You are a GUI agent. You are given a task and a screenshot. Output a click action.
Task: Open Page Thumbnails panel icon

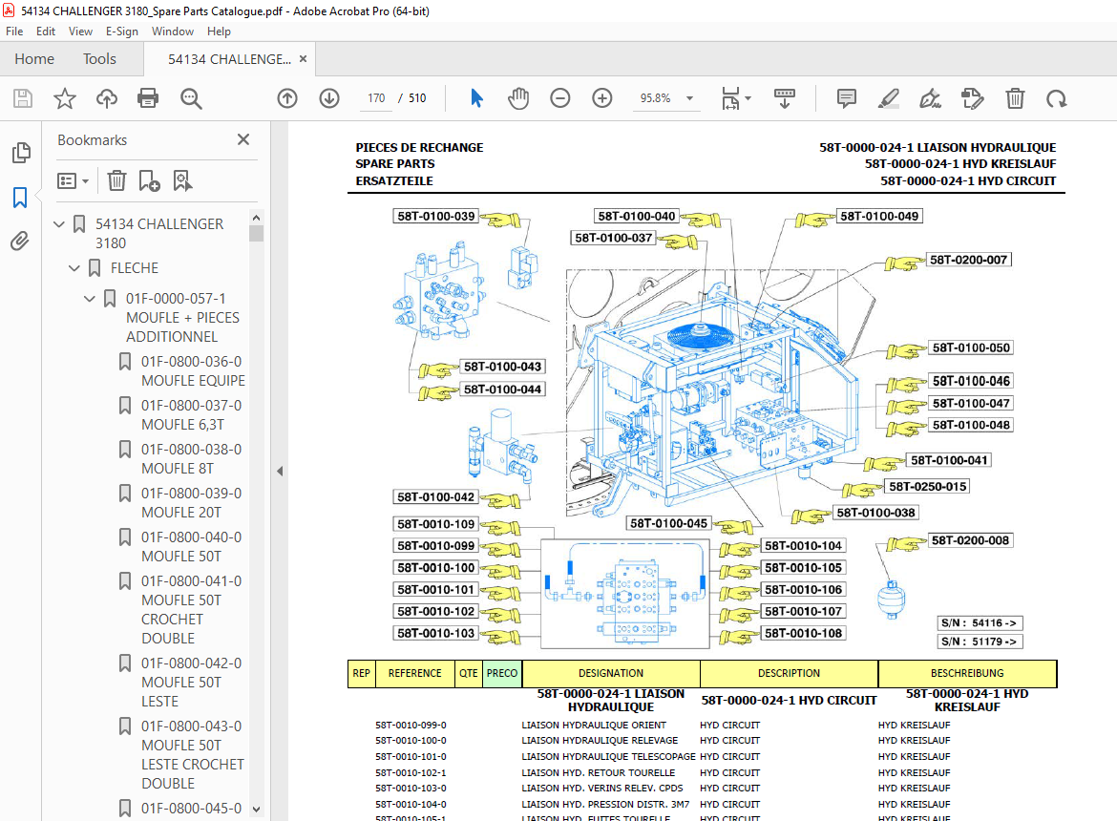pyautogui.click(x=21, y=153)
